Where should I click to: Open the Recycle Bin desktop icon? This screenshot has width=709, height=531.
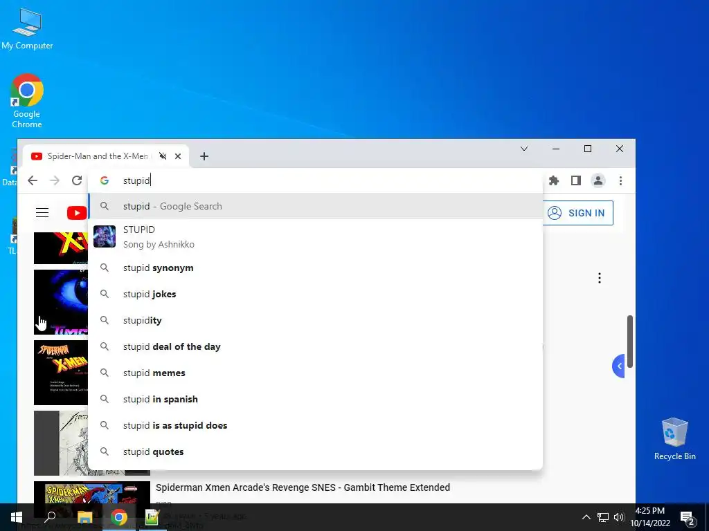coord(674,439)
